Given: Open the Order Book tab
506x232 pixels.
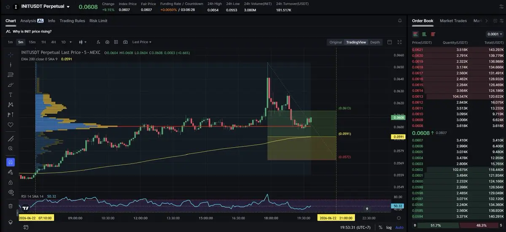Looking at the screenshot, I should click(423, 21).
